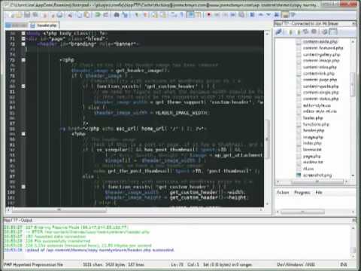Switch to the first document tab
The width and height of the screenshot is (361, 271).
[x=17, y=26]
